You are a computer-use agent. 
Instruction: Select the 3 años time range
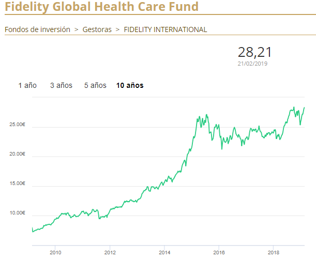tap(61, 85)
